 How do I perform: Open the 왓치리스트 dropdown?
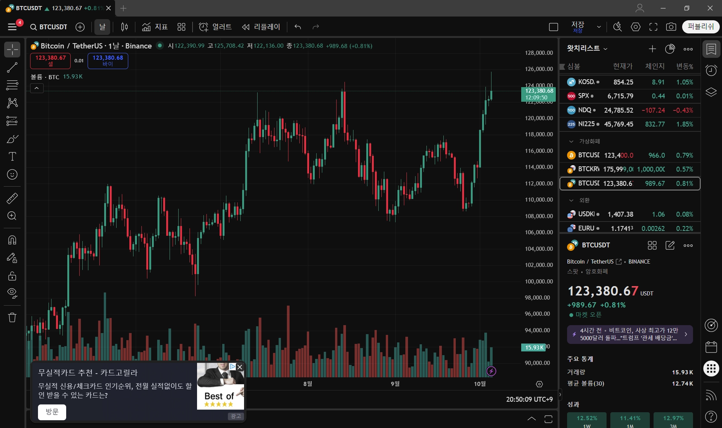(x=587, y=48)
